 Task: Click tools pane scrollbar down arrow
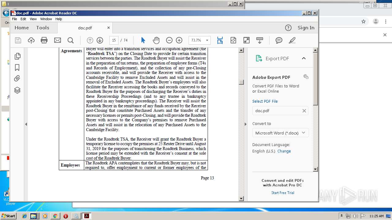(315, 169)
